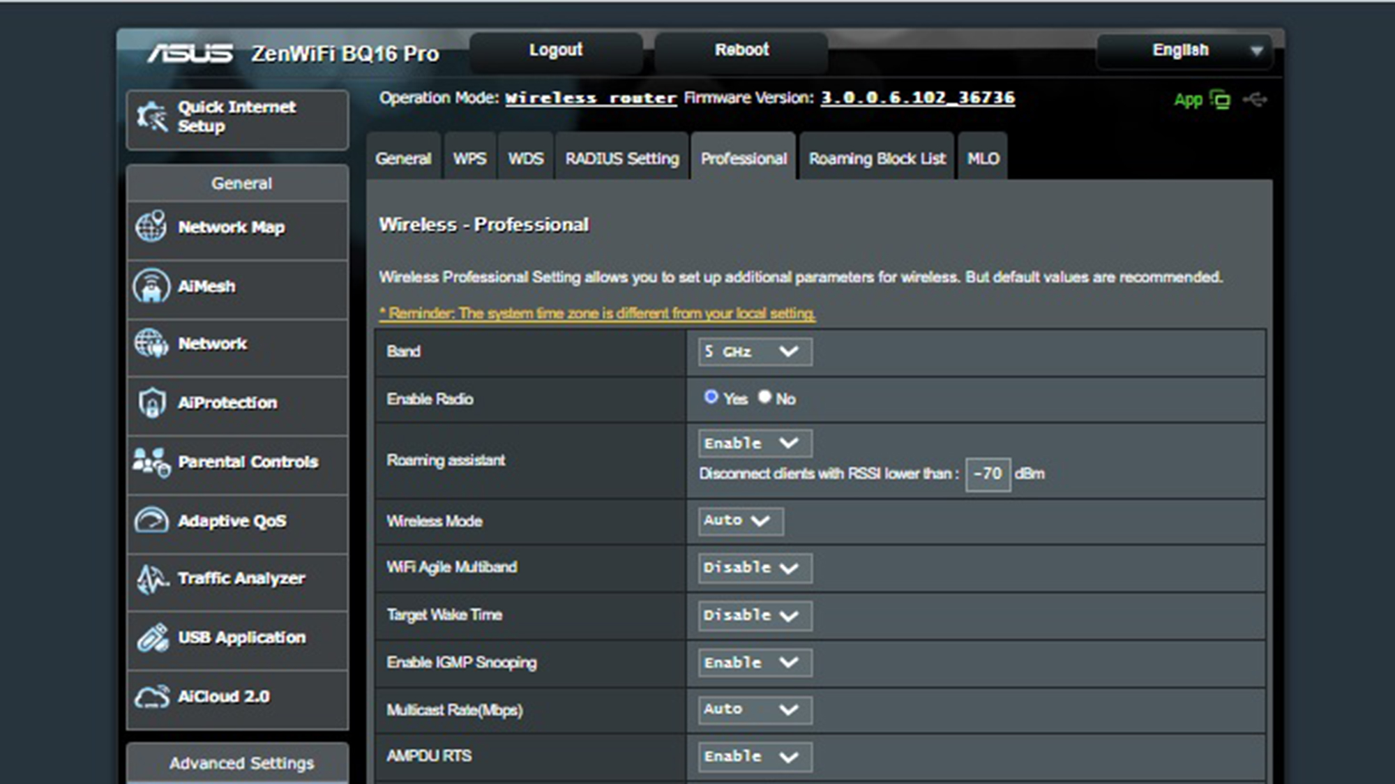Click the App link text in header

(x=1188, y=100)
